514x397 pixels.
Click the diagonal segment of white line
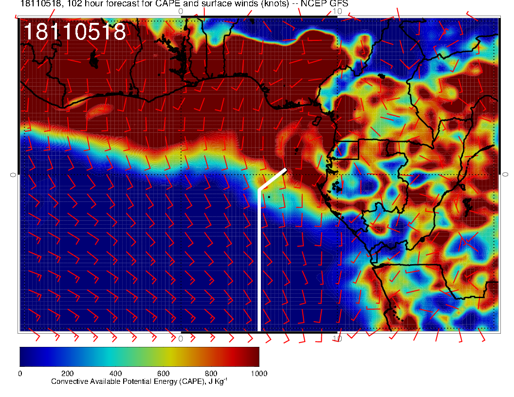pyautogui.click(x=273, y=179)
